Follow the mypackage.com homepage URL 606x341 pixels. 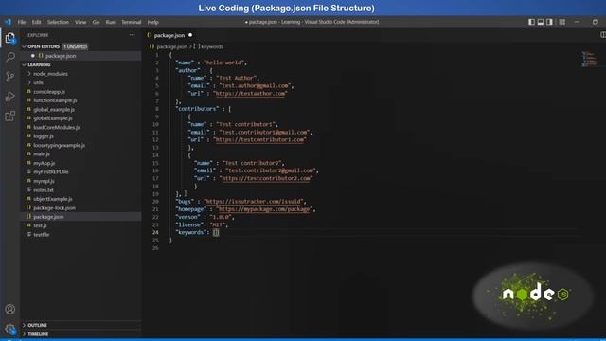(x=264, y=209)
